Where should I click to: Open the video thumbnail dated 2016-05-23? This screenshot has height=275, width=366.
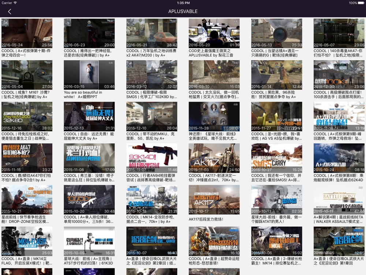coord(89,33)
